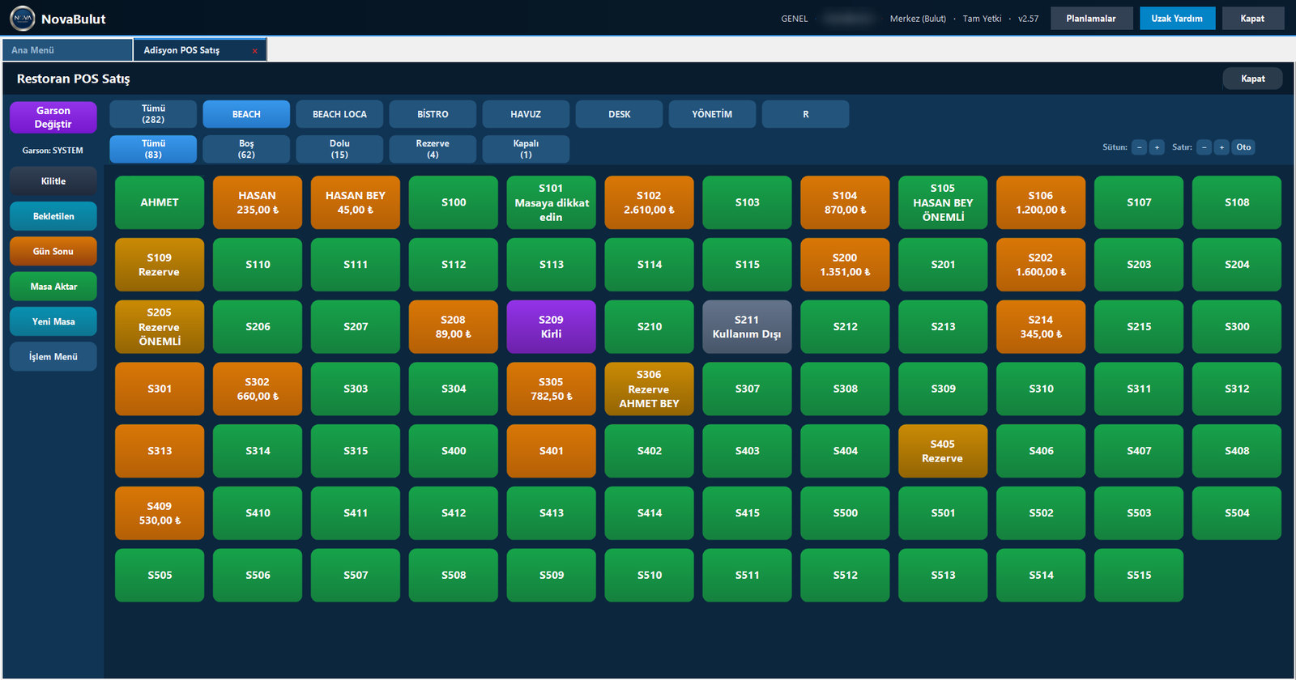Select the BEACH LOCA area tab
Image resolution: width=1296 pixels, height=680 pixels.
click(x=339, y=114)
